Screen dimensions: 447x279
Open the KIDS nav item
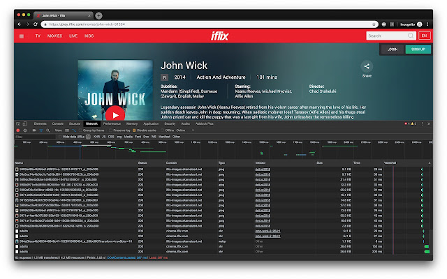click(x=89, y=36)
